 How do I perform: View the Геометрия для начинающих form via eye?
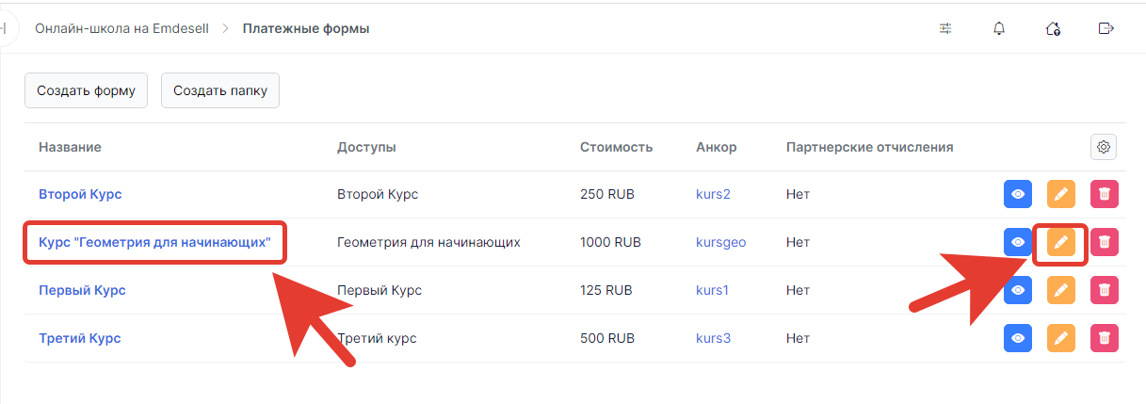point(1018,242)
